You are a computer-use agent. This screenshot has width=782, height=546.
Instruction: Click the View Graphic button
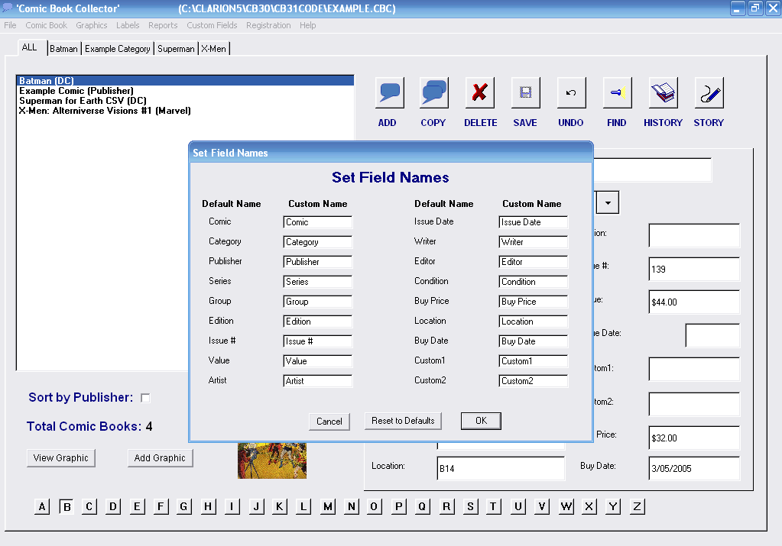pyautogui.click(x=60, y=457)
